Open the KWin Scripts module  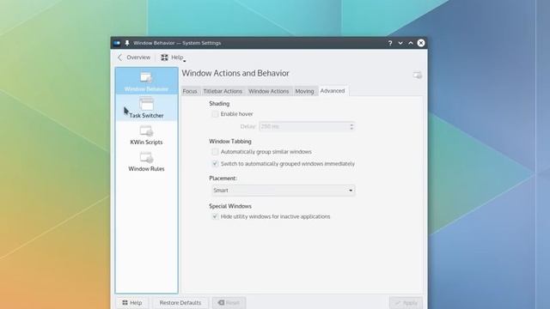pos(146,135)
